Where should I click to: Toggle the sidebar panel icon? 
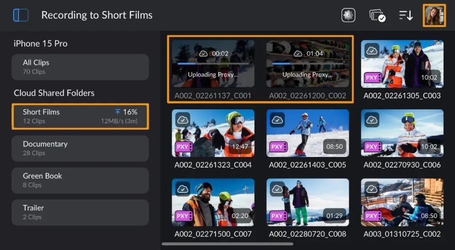pos(21,15)
